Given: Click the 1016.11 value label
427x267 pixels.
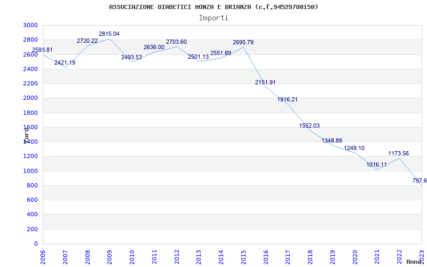Looking at the screenshot, I should tap(376, 164).
